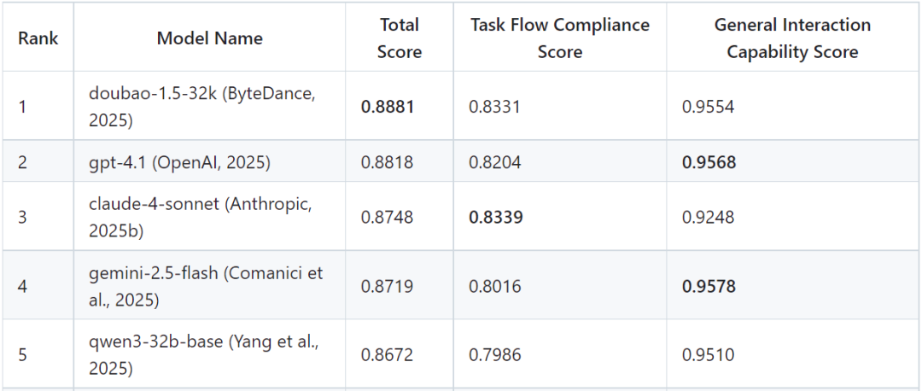The width and height of the screenshot is (922, 391).
Task: Click claude-4-sonnet capability score 0.9248
Action: tap(708, 218)
